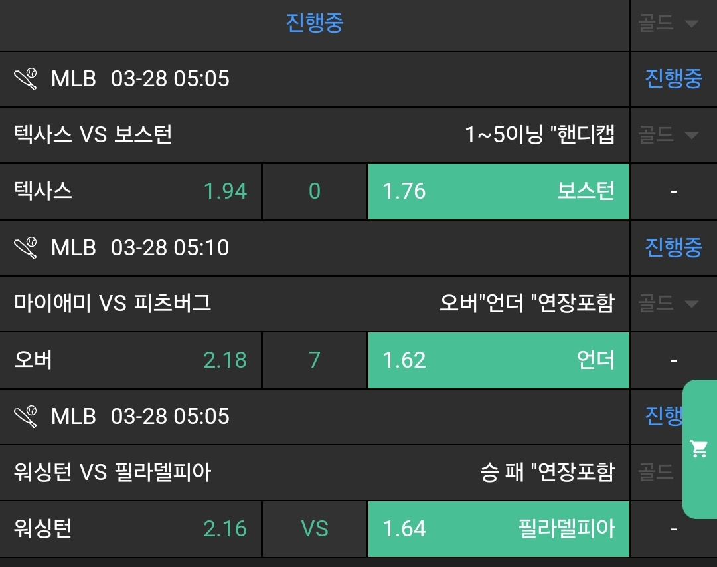Select the 진행중 tab at top
Screen dimensions: 717x567
tap(315, 24)
